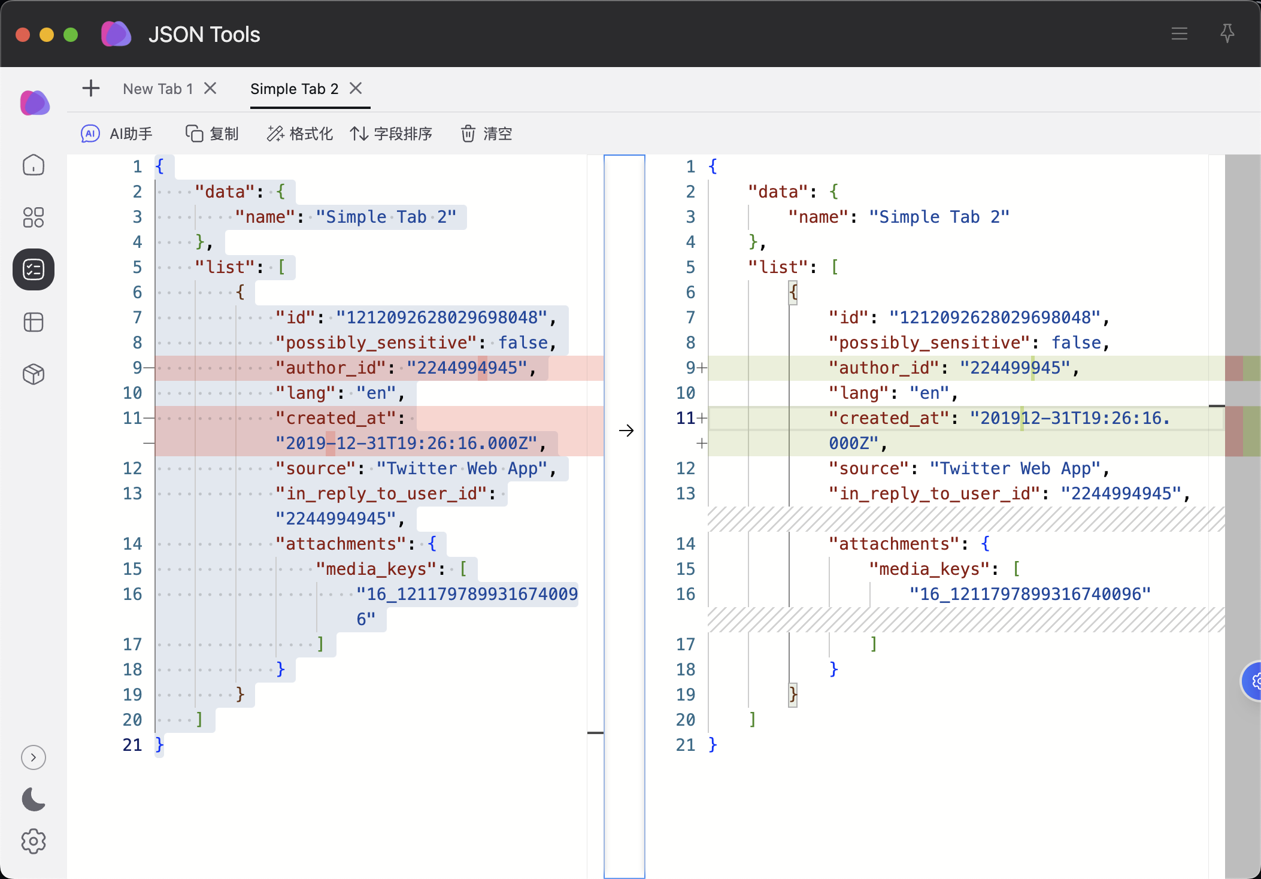
Task: Open the hamburger menu in title bar
Action: (1179, 34)
